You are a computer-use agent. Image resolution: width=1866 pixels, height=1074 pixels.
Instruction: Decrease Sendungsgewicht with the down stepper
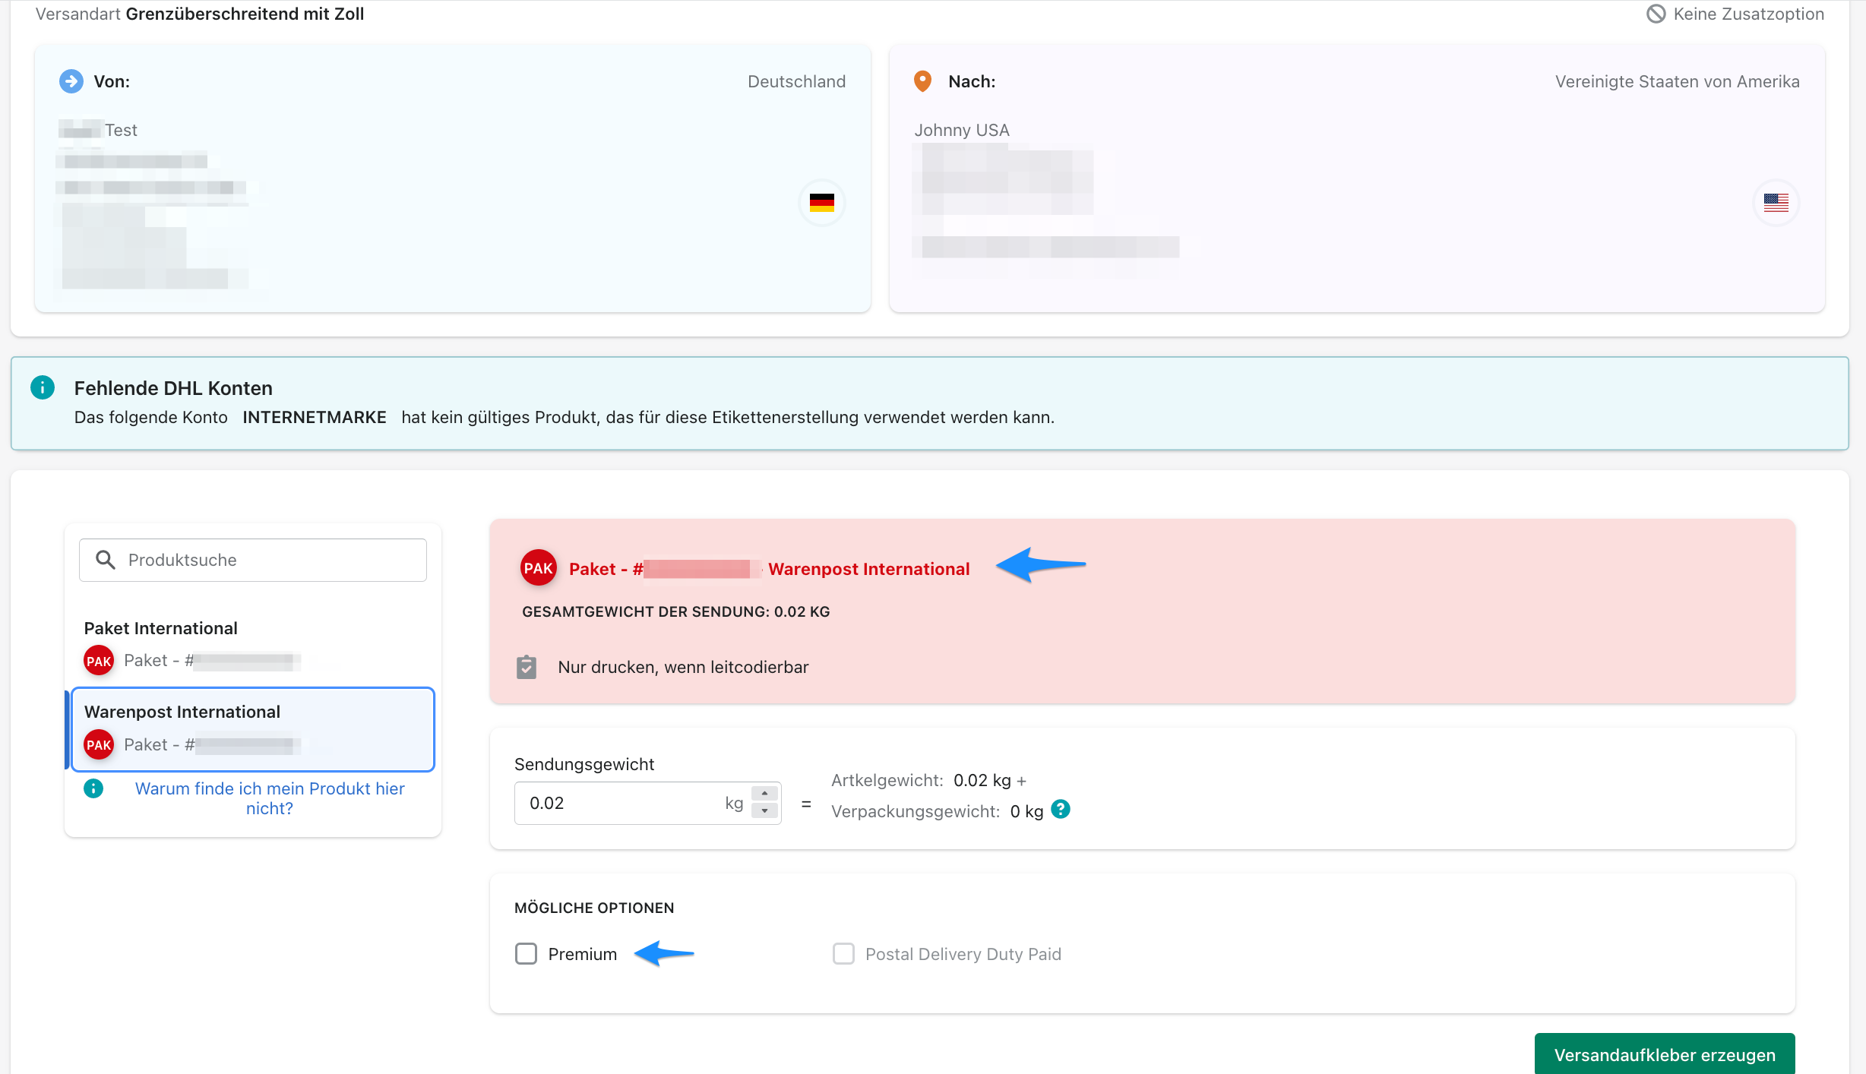(764, 812)
